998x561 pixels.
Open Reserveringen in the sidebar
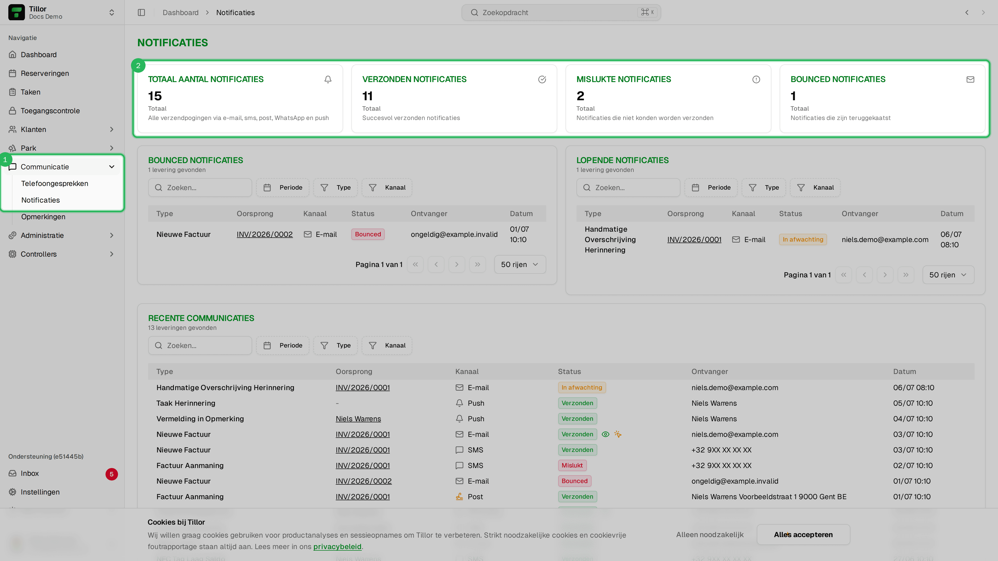pyautogui.click(x=62, y=73)
